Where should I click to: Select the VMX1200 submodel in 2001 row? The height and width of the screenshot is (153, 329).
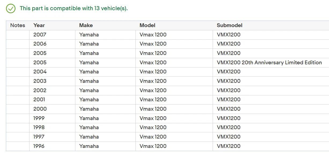(x=228, y=99)
